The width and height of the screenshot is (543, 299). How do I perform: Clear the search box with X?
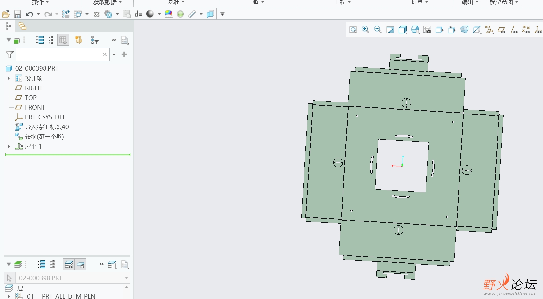pos(105,54)
